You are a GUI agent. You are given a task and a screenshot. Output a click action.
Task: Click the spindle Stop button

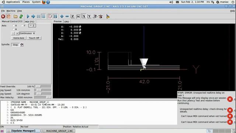[15, 45]
